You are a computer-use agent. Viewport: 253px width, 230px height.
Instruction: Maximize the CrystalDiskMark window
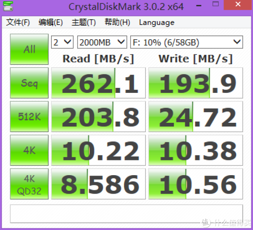click(x=215, y=4)
